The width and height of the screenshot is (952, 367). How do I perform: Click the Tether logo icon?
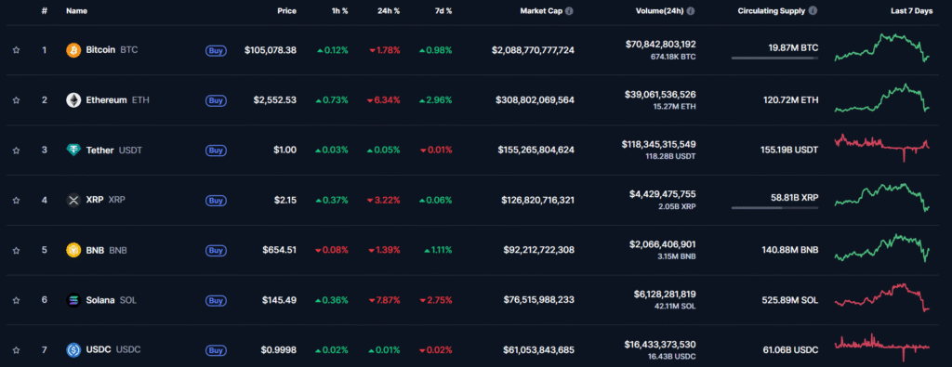[x=73, y=150]
